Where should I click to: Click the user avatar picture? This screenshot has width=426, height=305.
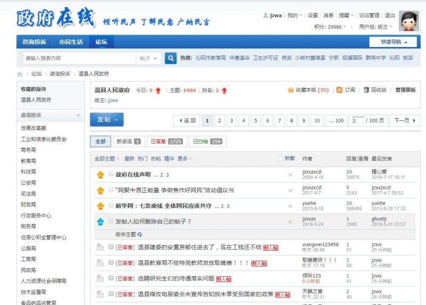click(409, 21)
